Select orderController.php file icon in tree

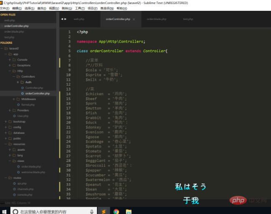coord(23,93)
